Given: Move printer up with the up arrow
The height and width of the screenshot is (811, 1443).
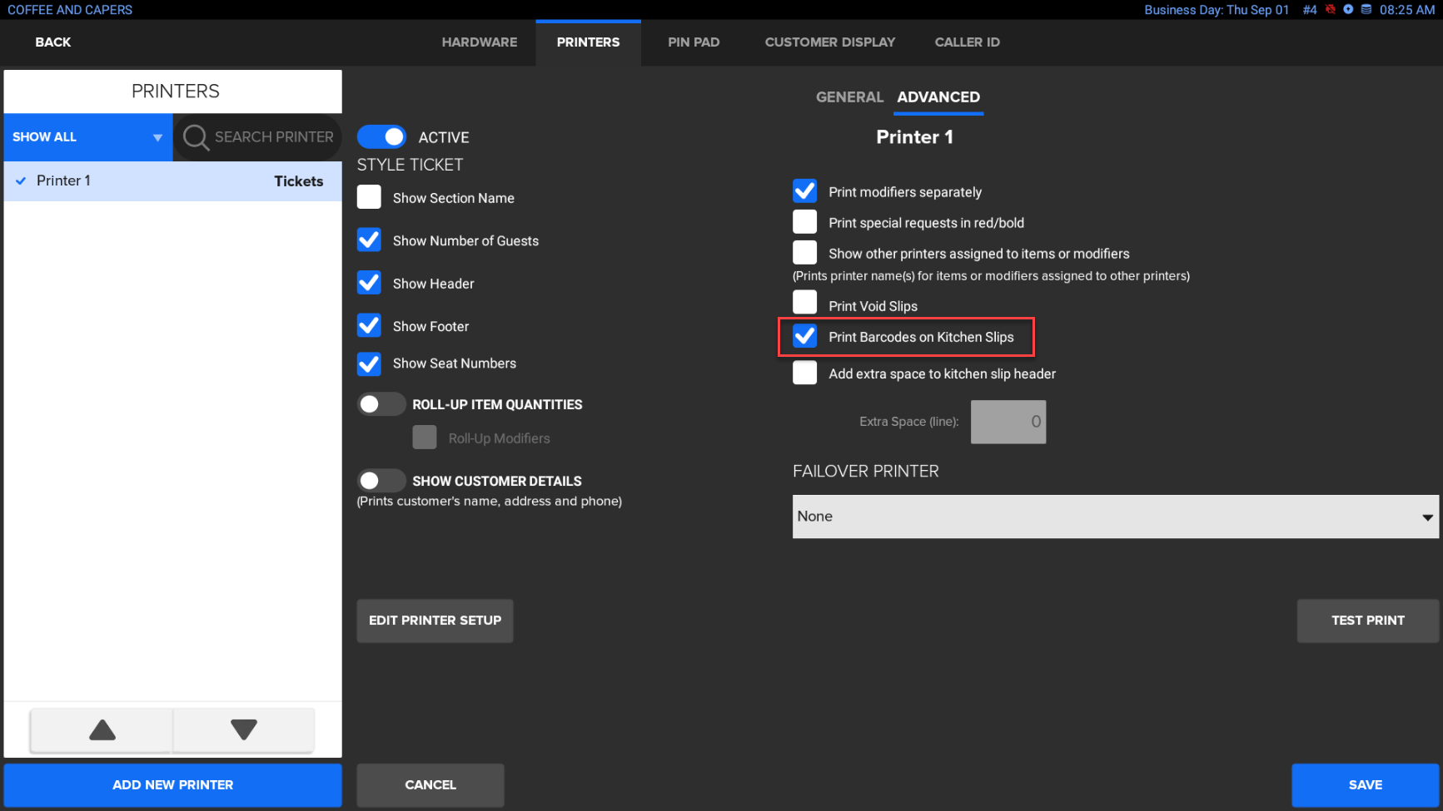Looking at the screenshot, I should coord(102,730).
